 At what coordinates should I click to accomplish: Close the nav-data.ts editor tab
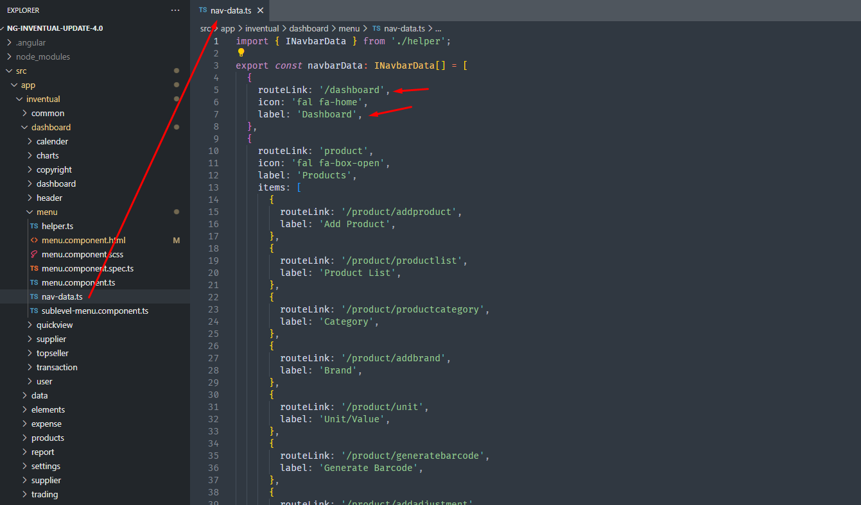tap(260, 11)
